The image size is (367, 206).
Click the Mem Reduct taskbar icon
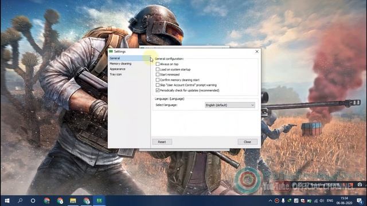99,201
